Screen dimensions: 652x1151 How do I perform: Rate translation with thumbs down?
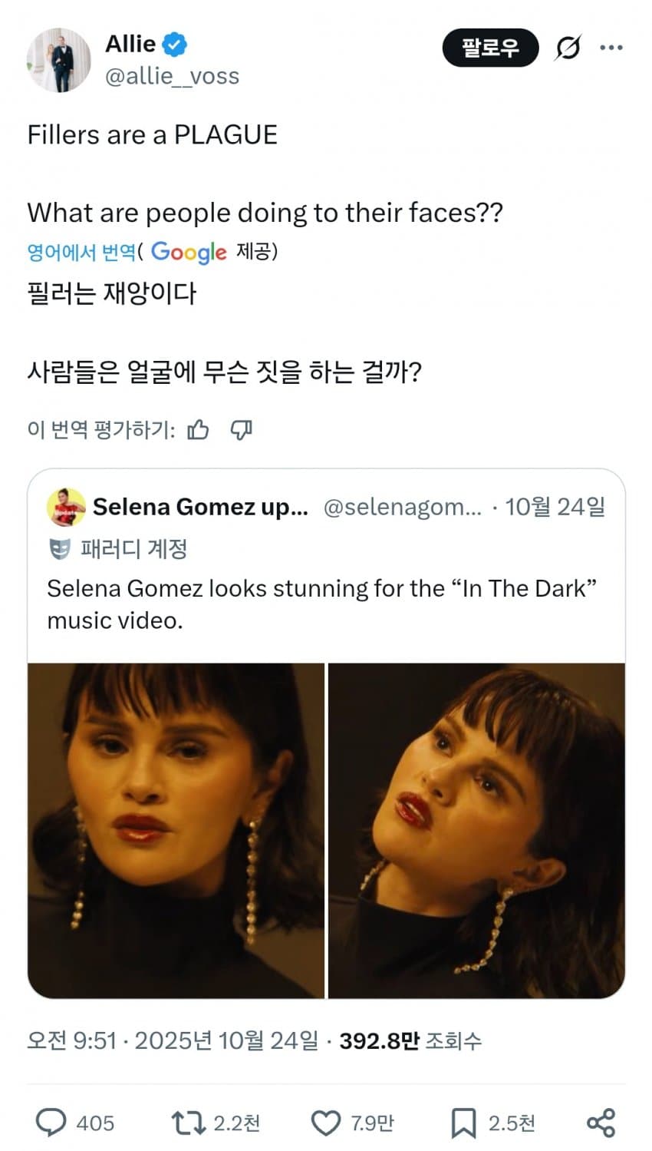click(241, 429)
